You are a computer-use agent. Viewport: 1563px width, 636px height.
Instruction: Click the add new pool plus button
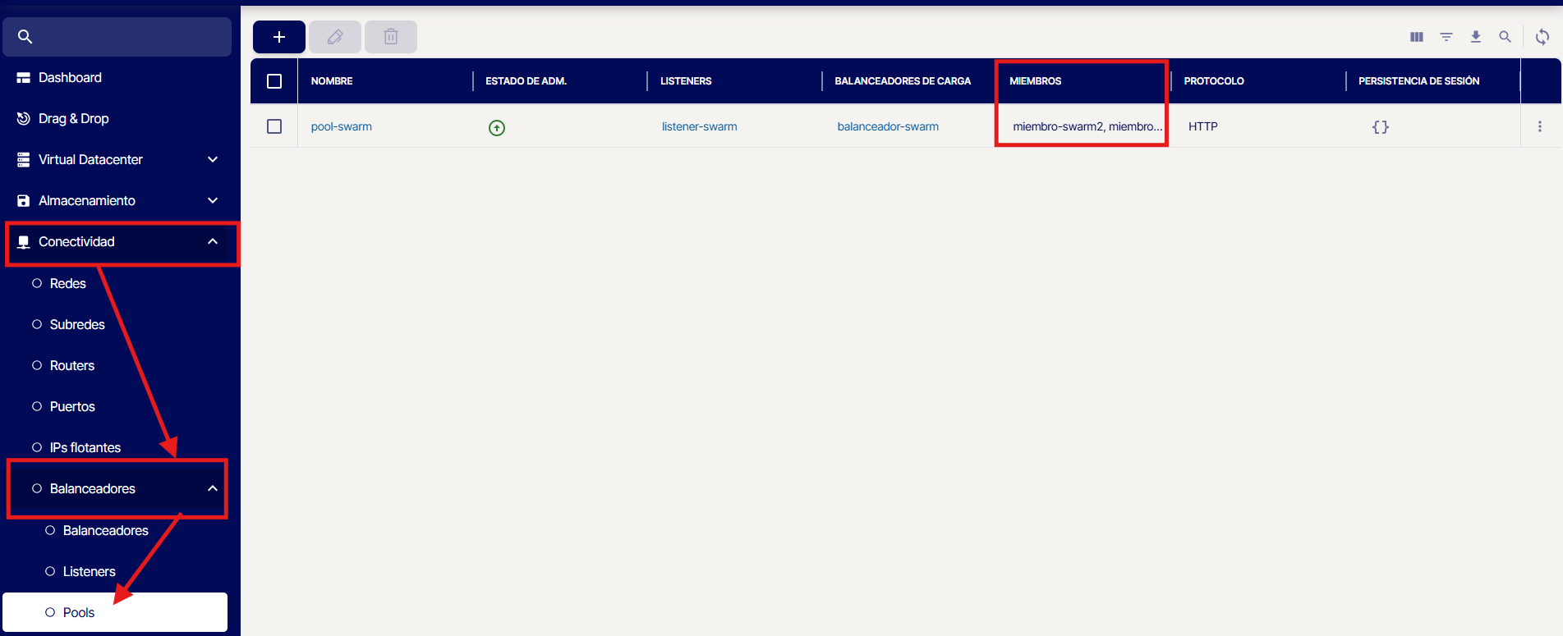point(278,37)
